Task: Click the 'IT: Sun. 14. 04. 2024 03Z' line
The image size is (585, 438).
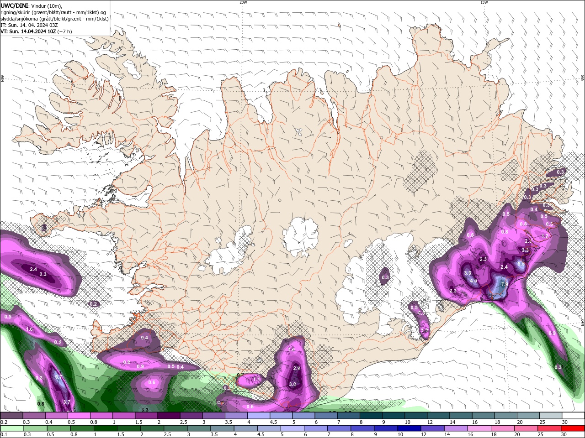Action: click(x=29, y=25)
